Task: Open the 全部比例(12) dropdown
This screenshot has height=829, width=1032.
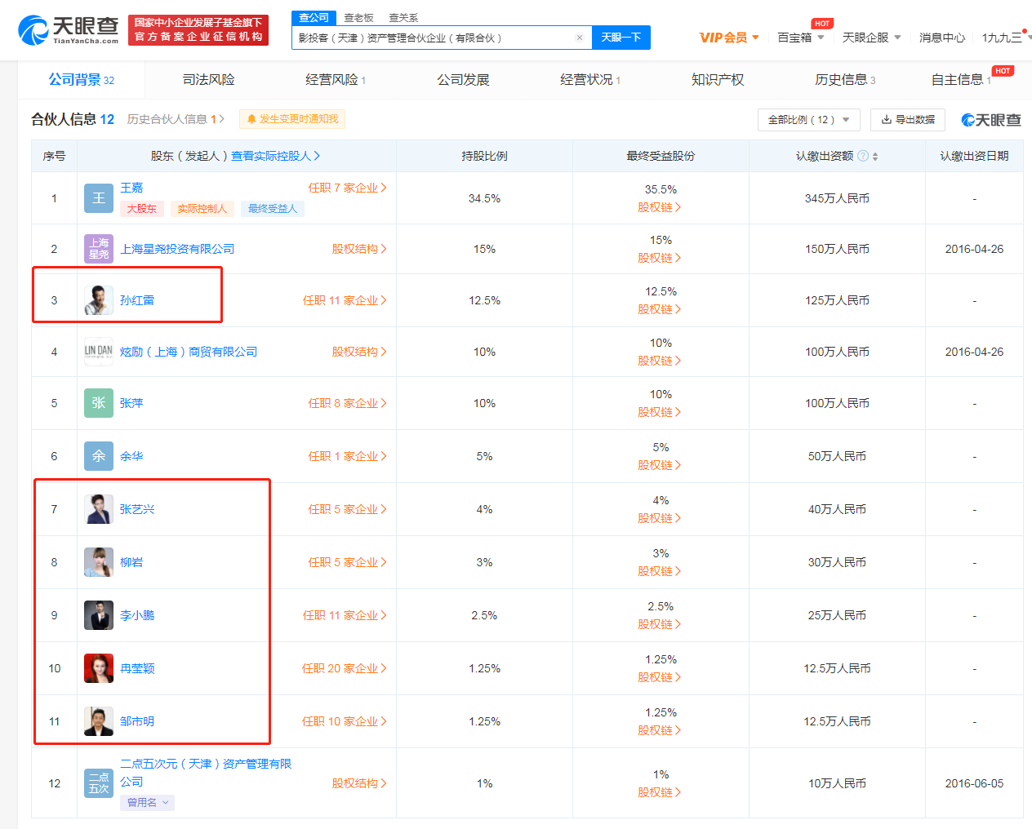Action: (809, 120)
